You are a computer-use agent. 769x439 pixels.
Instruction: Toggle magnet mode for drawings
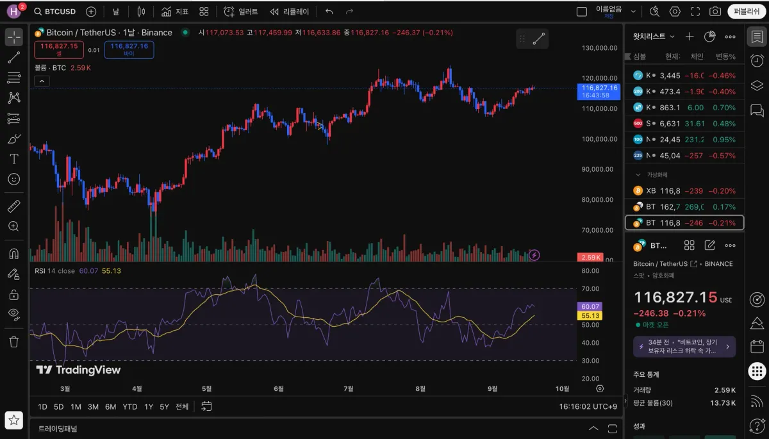[13, 253]
